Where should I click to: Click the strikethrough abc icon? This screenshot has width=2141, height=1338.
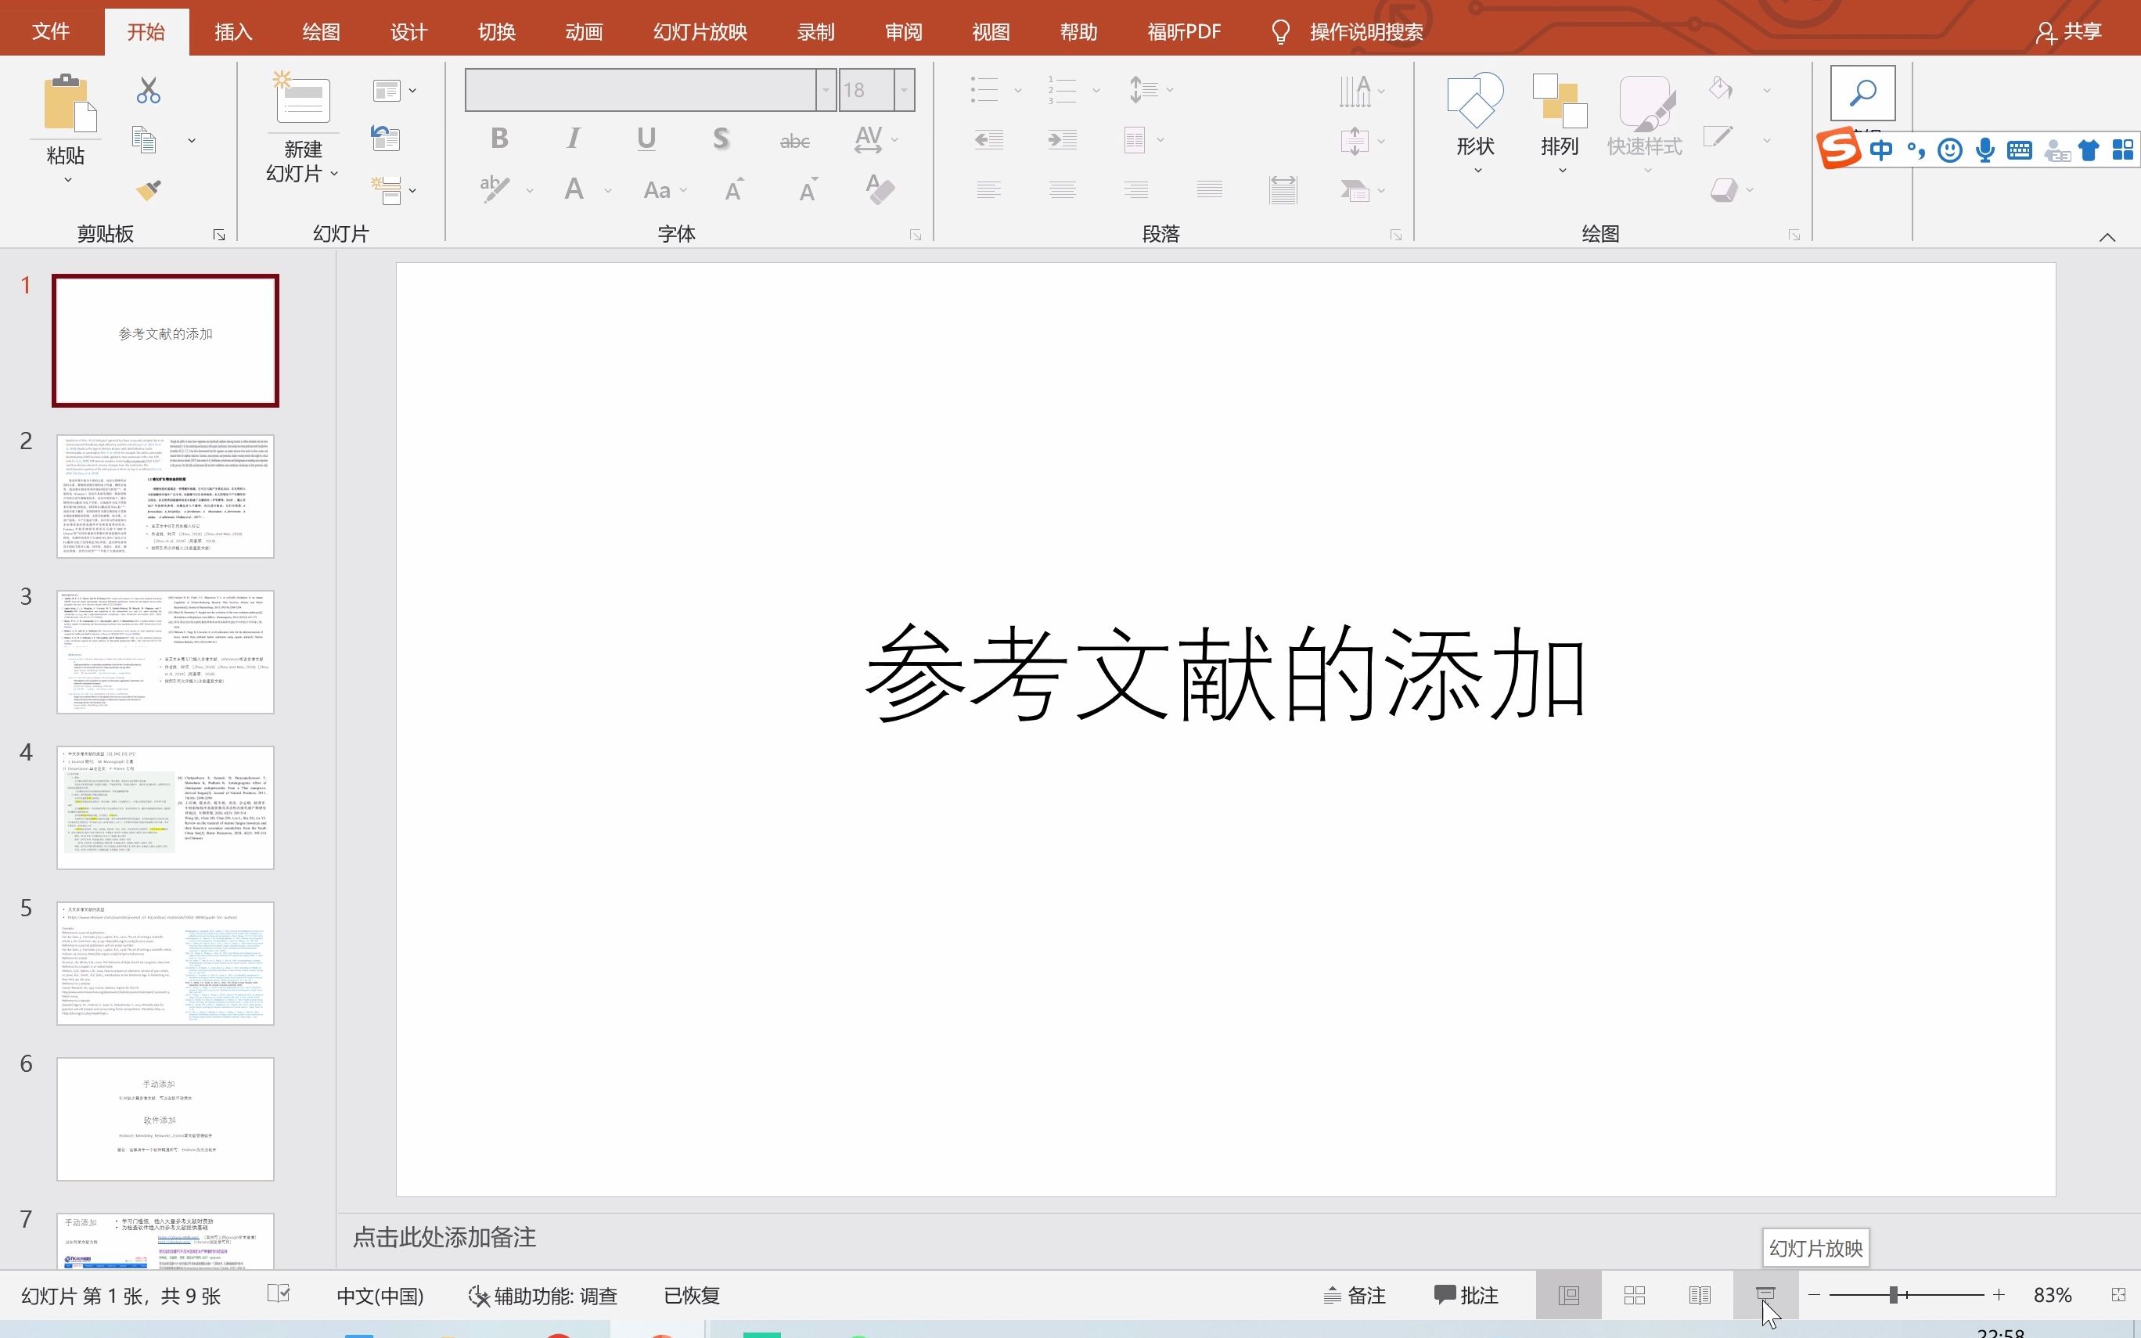[794, 140]
